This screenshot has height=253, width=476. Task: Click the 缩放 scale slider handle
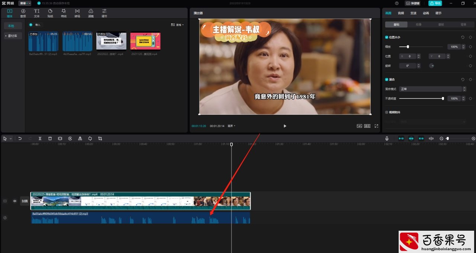point(408,47)
